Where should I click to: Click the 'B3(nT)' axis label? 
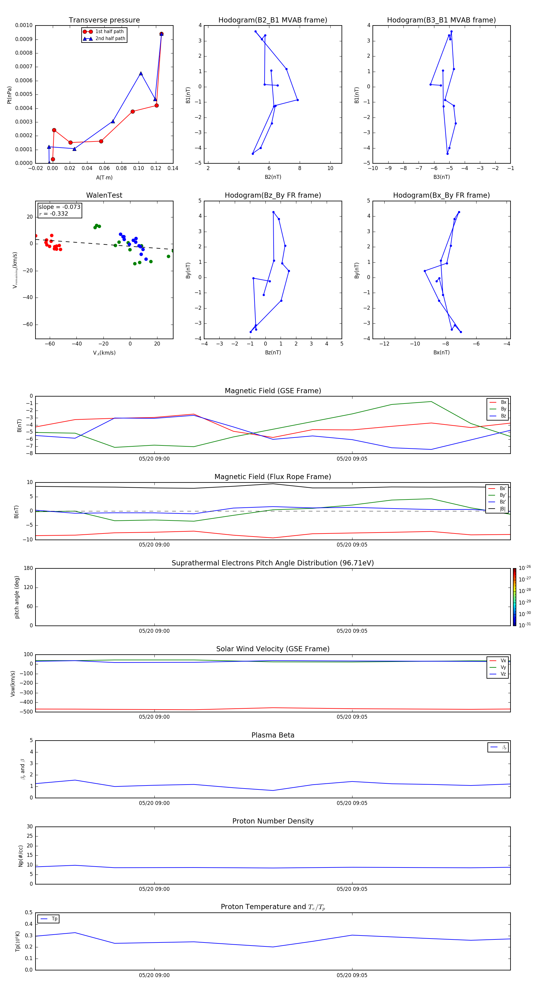(x=441, y=177)
